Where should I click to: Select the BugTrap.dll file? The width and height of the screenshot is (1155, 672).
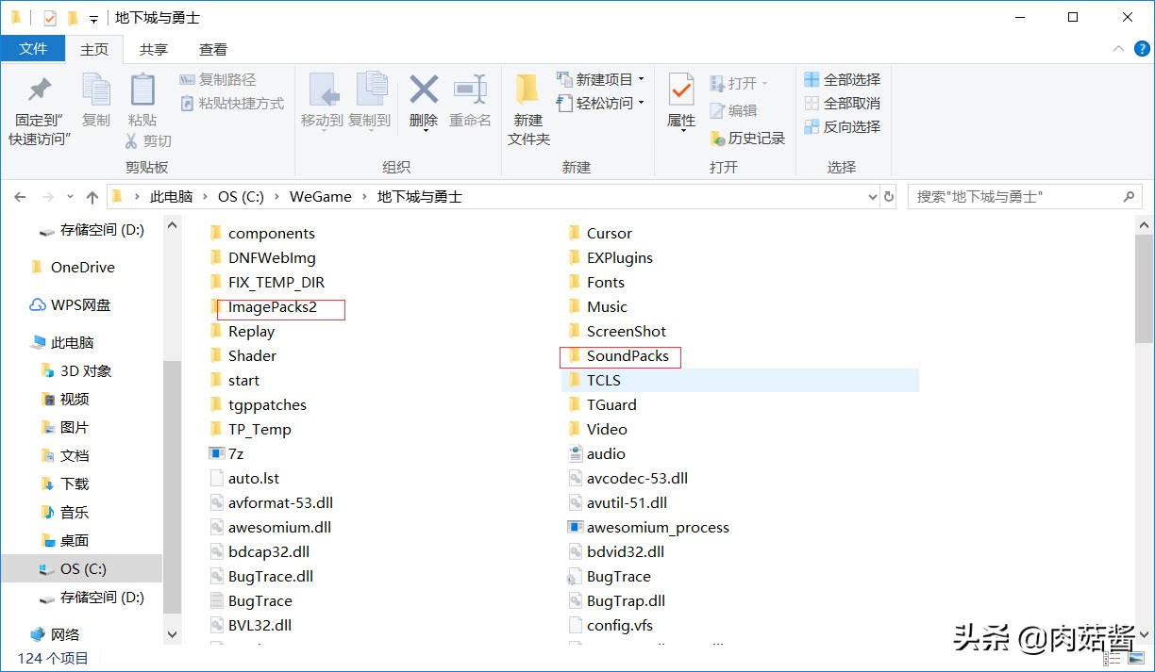[616, 600]
